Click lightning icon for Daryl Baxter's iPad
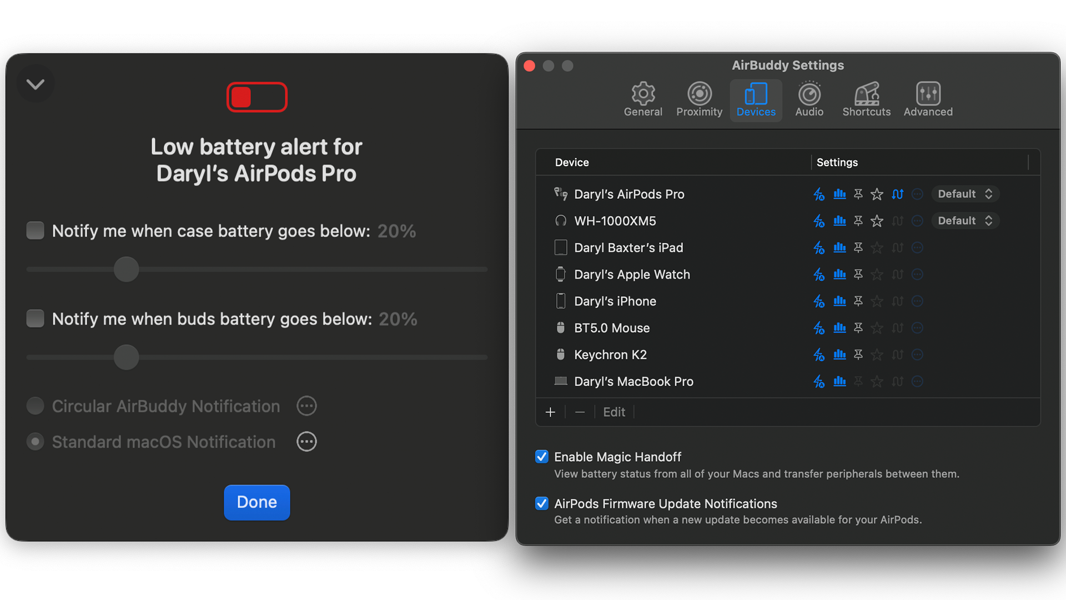 point(819,248)
